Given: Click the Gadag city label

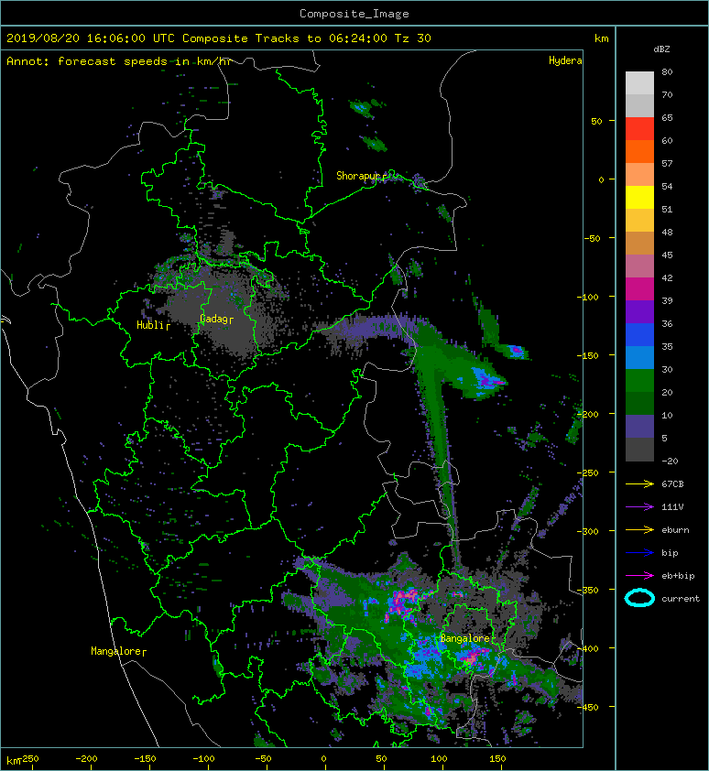Looking at the screenshot, I should [214, 320].
